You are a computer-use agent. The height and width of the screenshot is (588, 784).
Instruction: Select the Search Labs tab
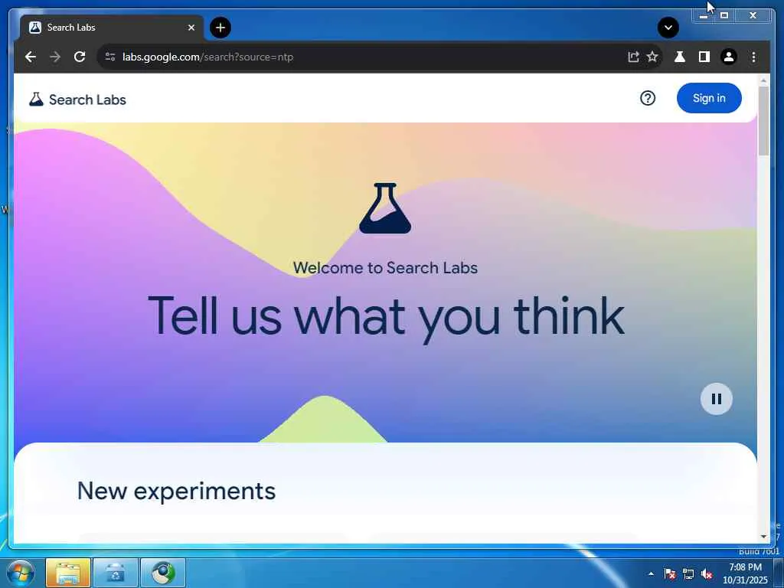111,28
